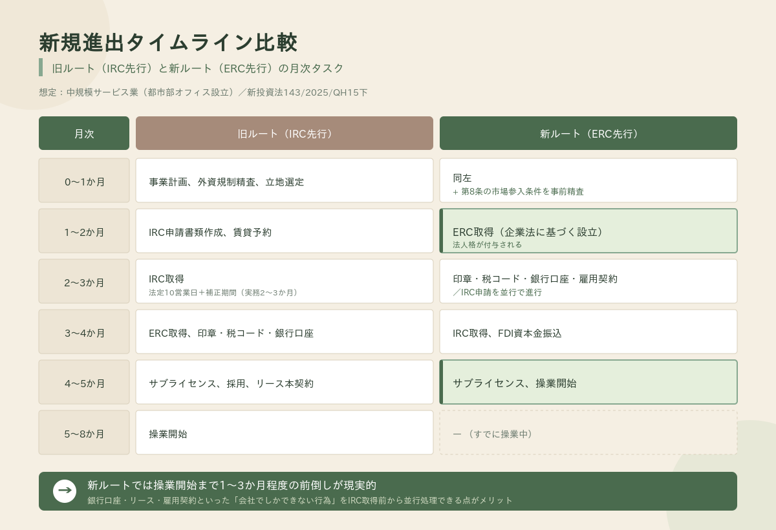776x530 pixels.
Task: Select the 5〜8か月 row label
Action: coord(84,433)
